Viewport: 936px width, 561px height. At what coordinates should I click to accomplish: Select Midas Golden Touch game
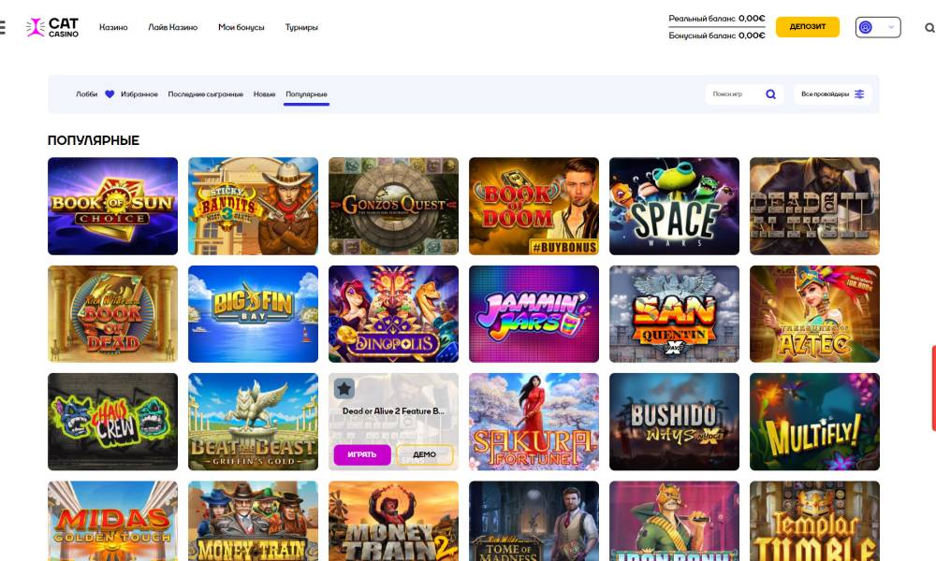[113, 521]
